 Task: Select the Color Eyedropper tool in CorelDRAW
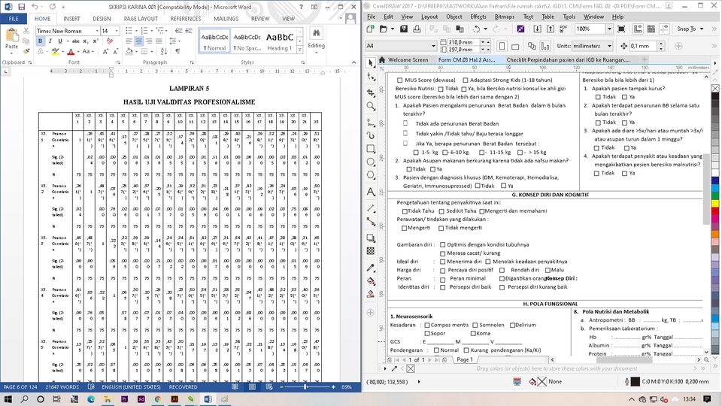pos(371,268)
